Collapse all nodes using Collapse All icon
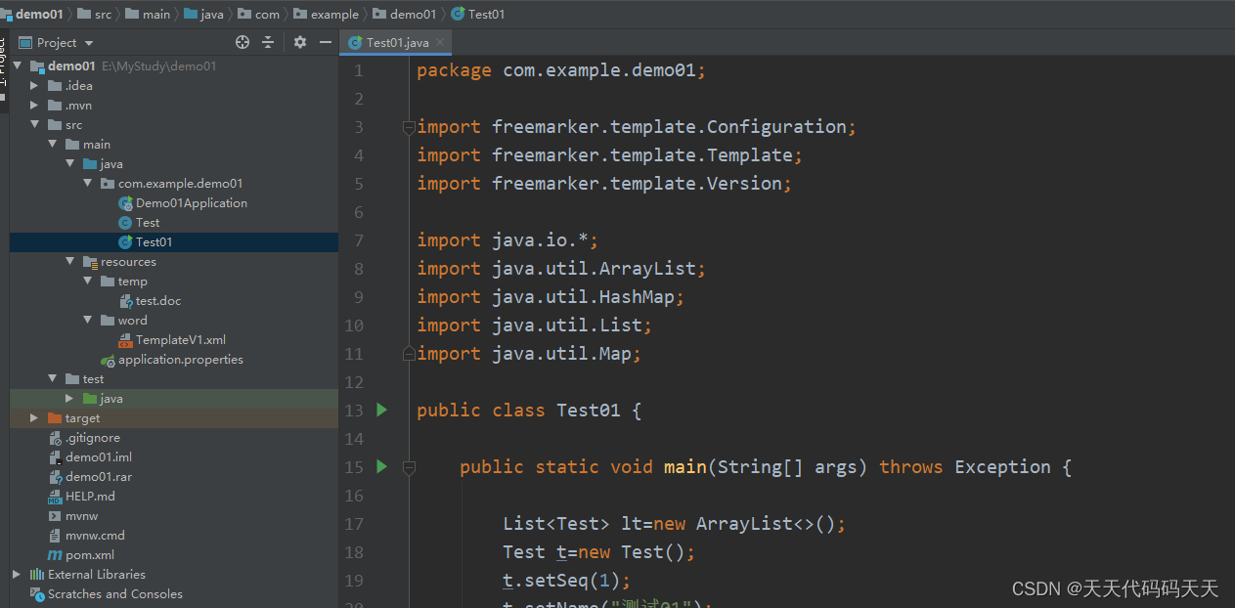The height and width of the screenshot is (608, 1235). coord(270,42)
